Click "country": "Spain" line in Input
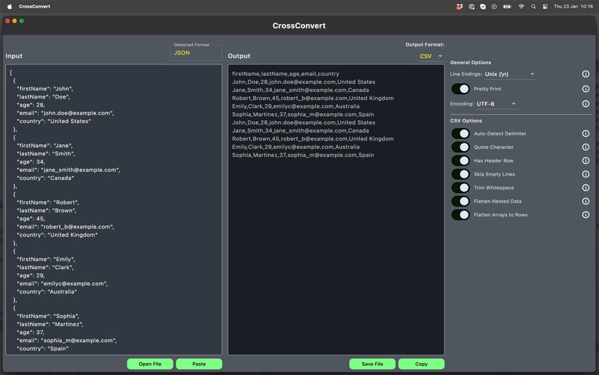599x375 pixels. click(42, 348)
